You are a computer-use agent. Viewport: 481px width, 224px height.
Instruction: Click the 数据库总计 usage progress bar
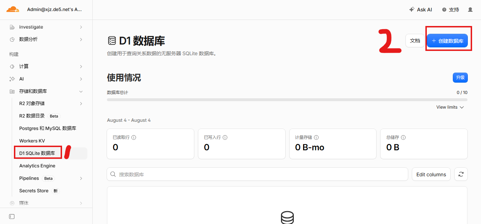pos(287,100)
